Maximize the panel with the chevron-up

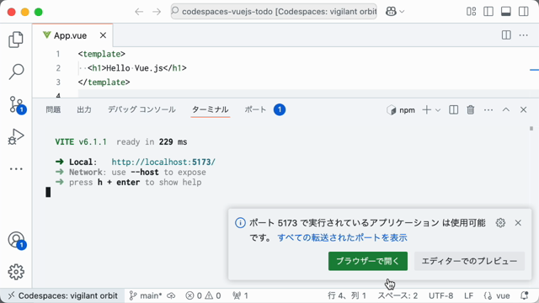pyautogui.click(x=506, y=110)
